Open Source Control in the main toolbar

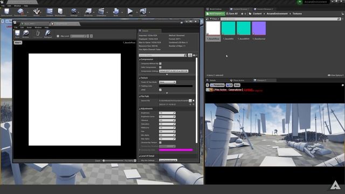[x=20, y=12]
